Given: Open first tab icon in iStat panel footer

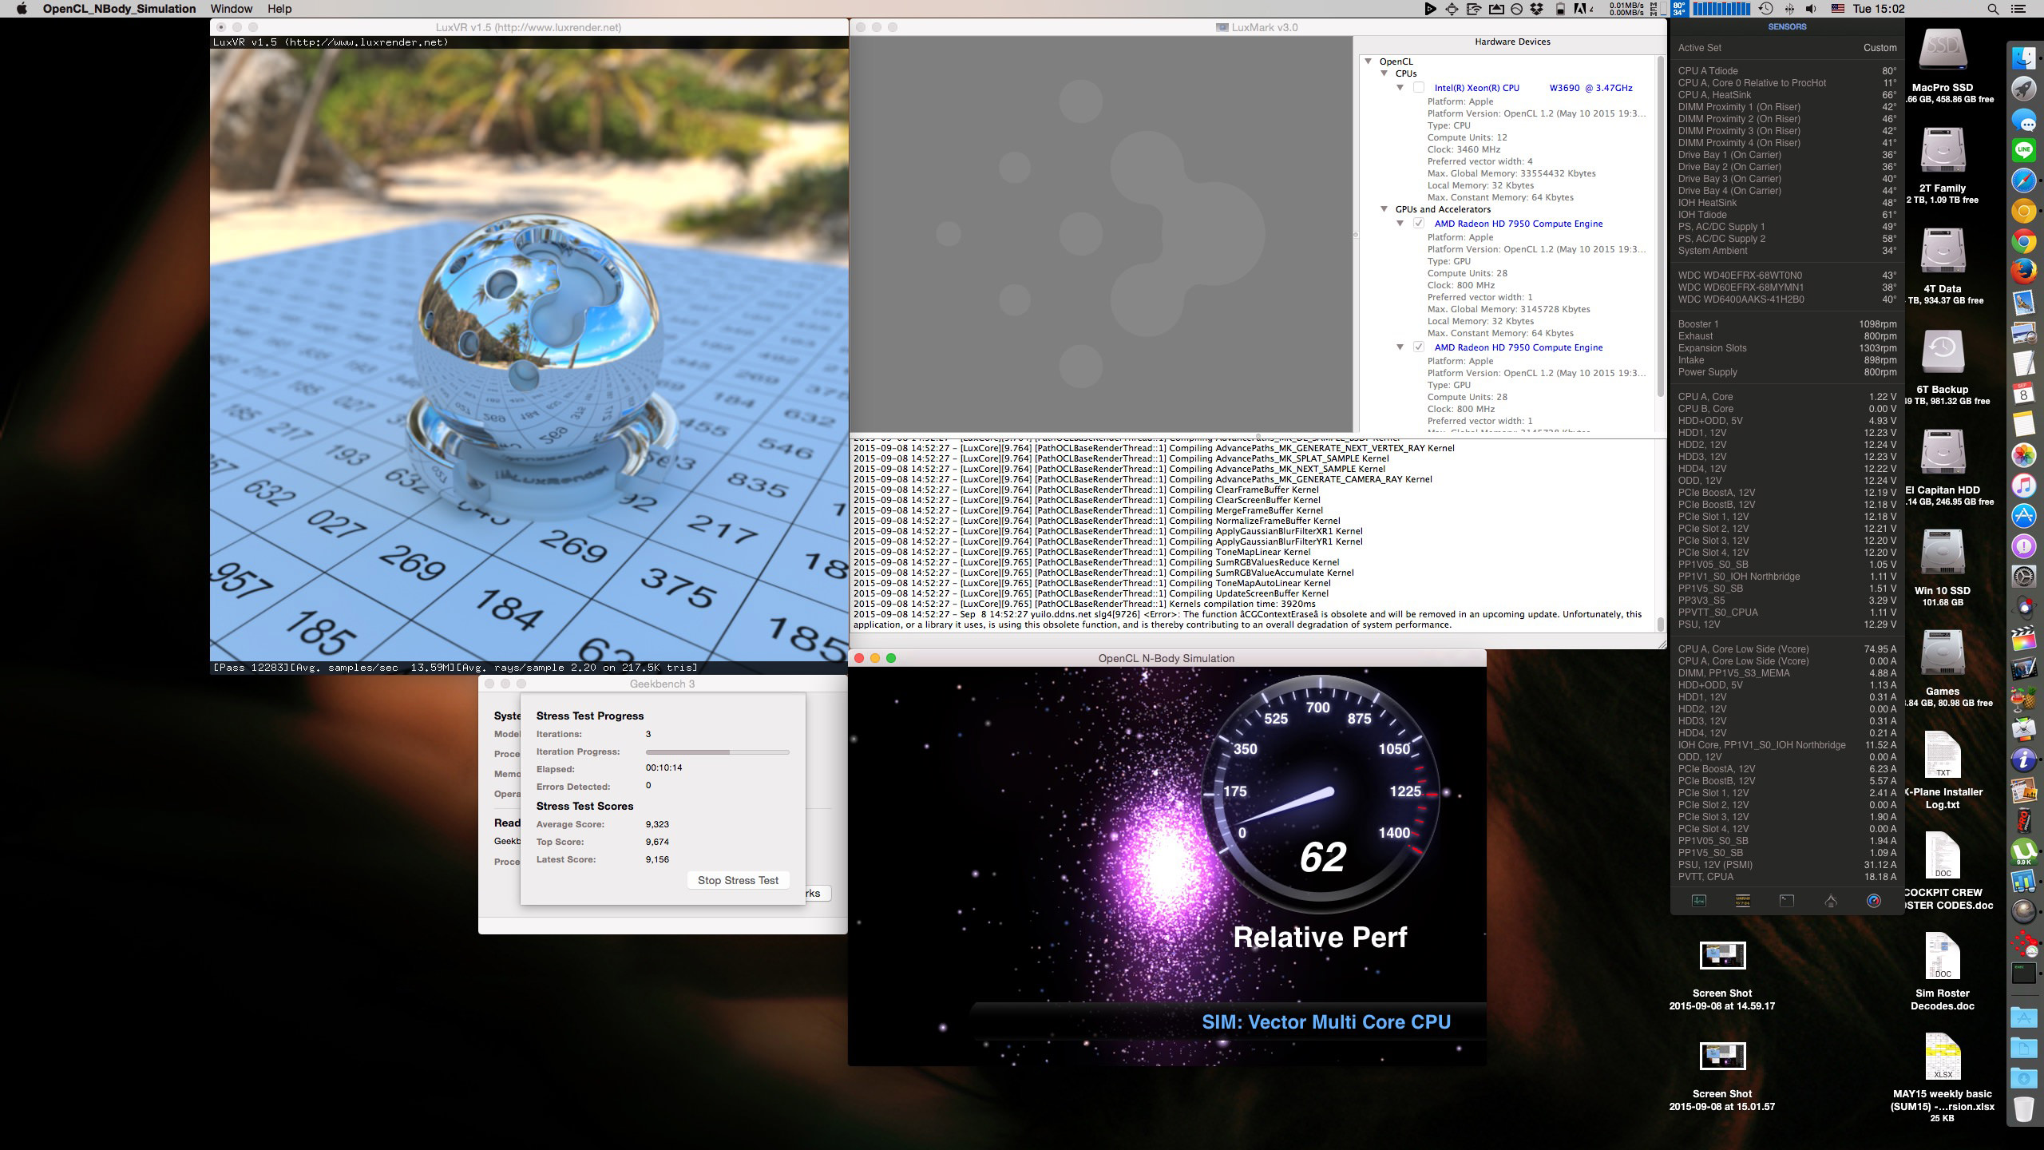Looking at the screenshot, I should coord(1699,901).
